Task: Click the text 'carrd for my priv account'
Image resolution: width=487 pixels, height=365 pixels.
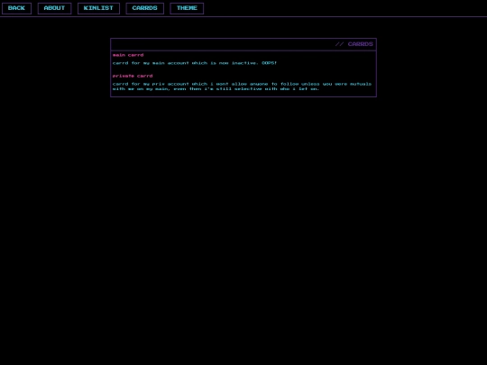Action: [151, 84]
